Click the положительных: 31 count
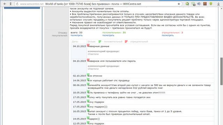Image resolution: width=223 pixels, height=125 pixels. pos(114,33)
